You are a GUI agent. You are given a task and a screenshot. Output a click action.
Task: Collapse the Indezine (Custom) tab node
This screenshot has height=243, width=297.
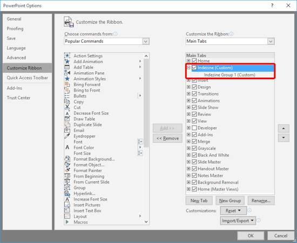188,67
